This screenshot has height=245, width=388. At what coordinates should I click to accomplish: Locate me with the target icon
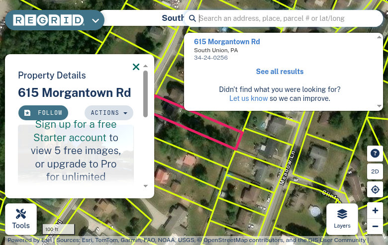pyautogui.click(x=375, y=189)
